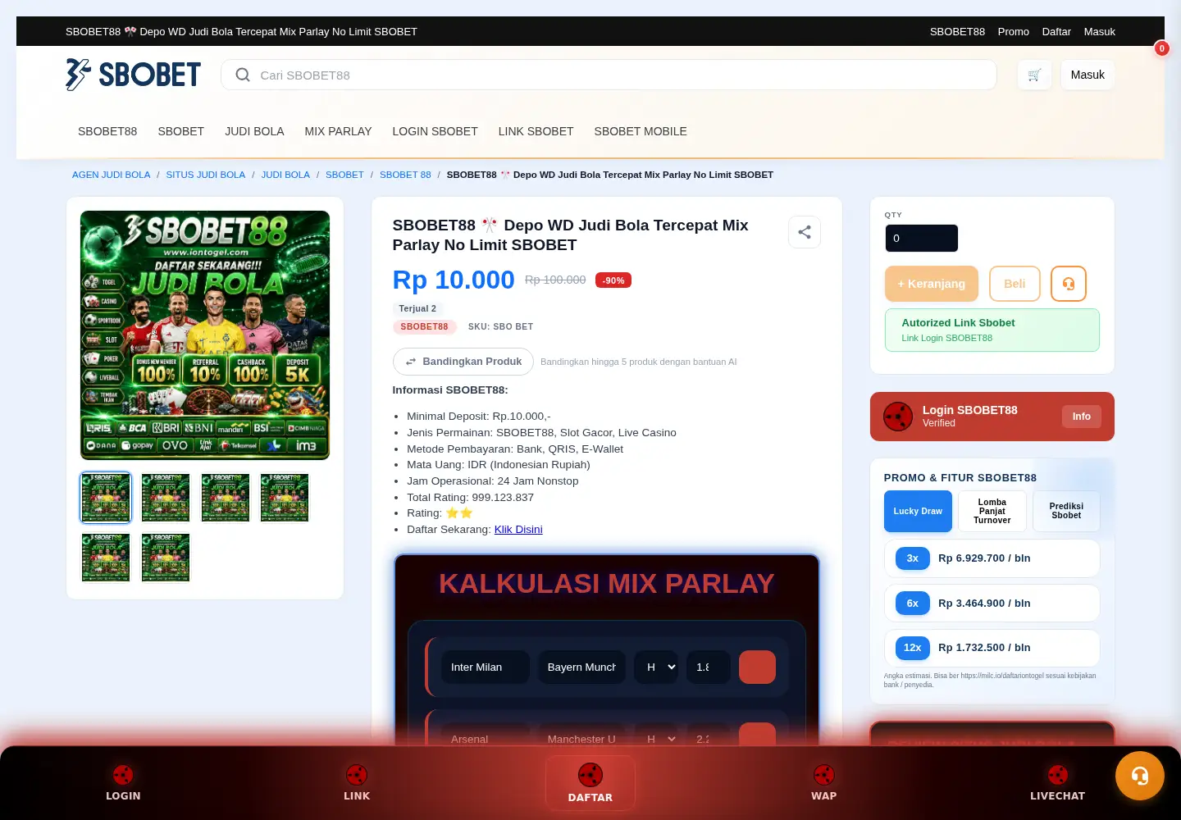The height and width of the screenshot is (820, 1181).
Task: Click the search magnifier icon
Action: point(243,75)
